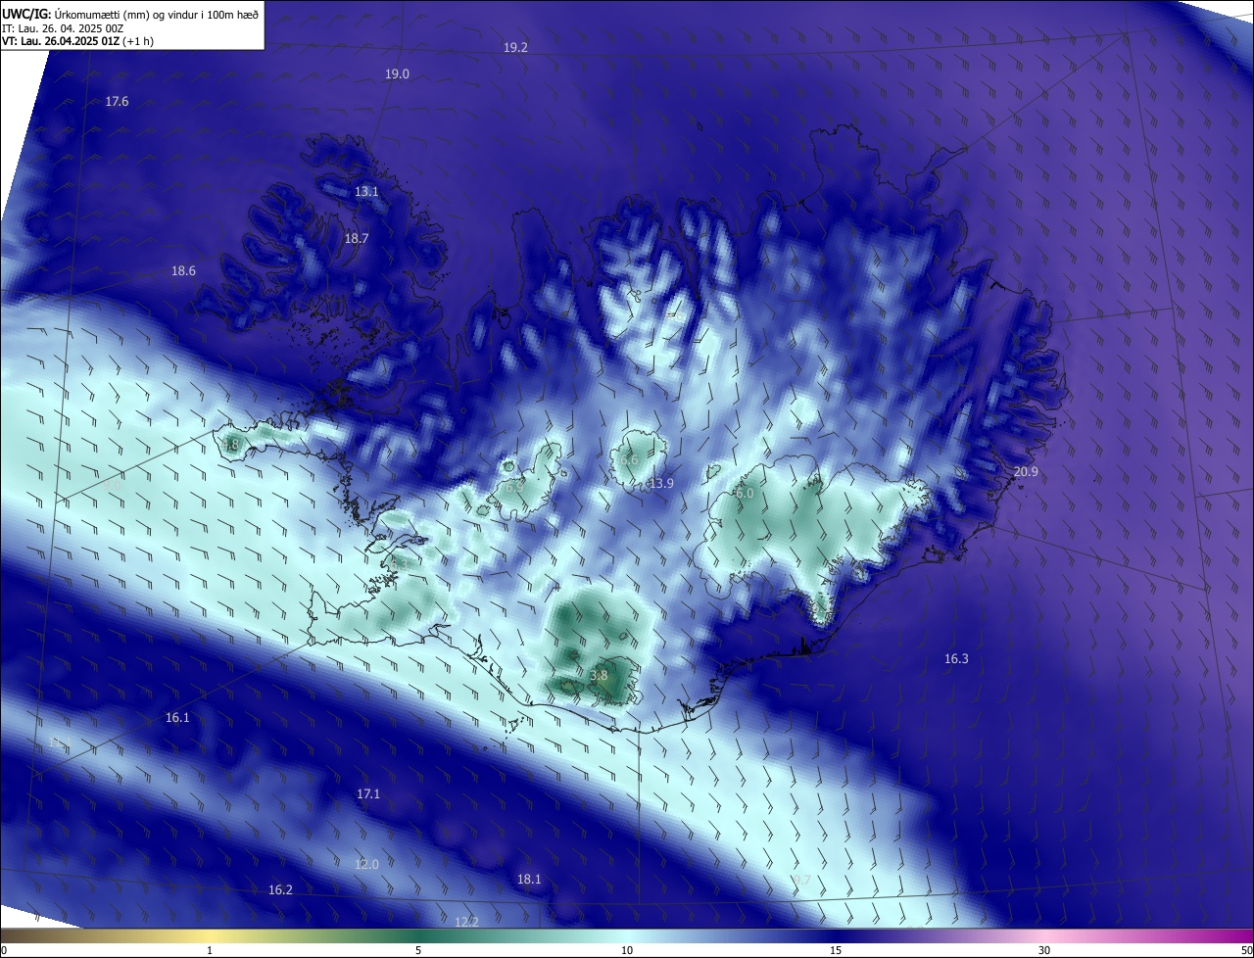Click the 6.6 value on the glacier

click(629, 460)
